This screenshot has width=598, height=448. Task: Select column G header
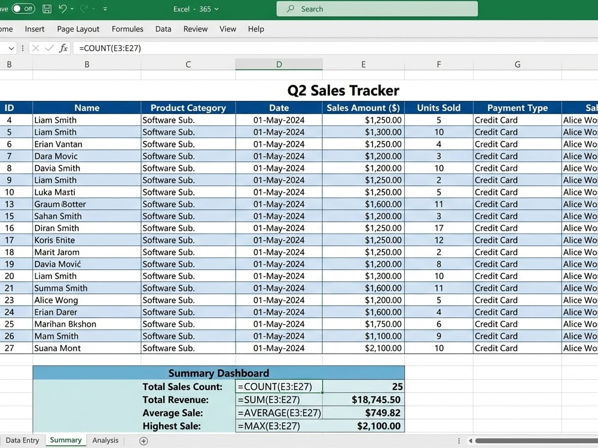click(x=517, y=65)
